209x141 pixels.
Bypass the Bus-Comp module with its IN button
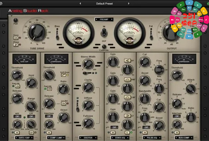[x=177, y=132]
